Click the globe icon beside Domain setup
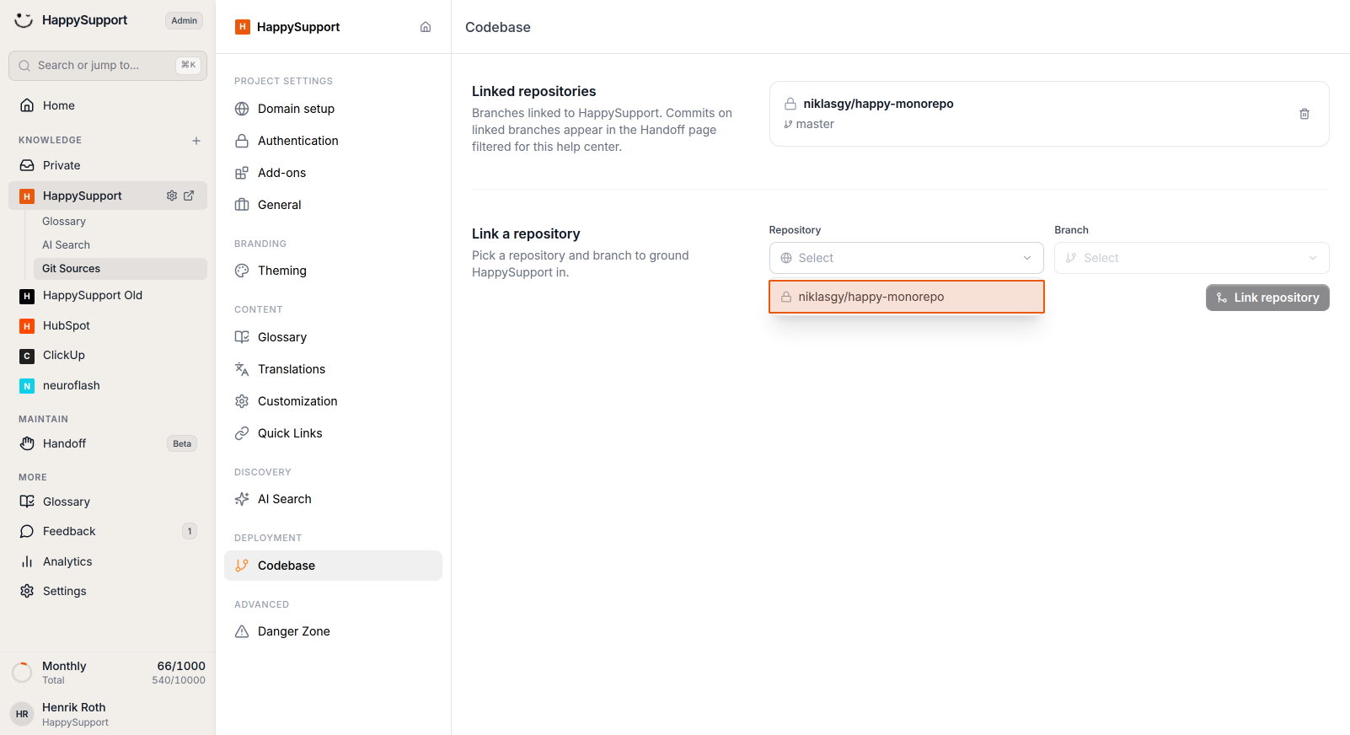The image size is (1350, 735). tap(242, 109)
